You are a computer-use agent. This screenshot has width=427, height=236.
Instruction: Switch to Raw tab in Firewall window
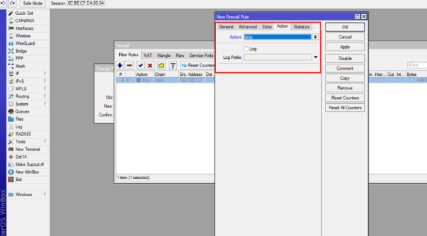tap(180, 56)
